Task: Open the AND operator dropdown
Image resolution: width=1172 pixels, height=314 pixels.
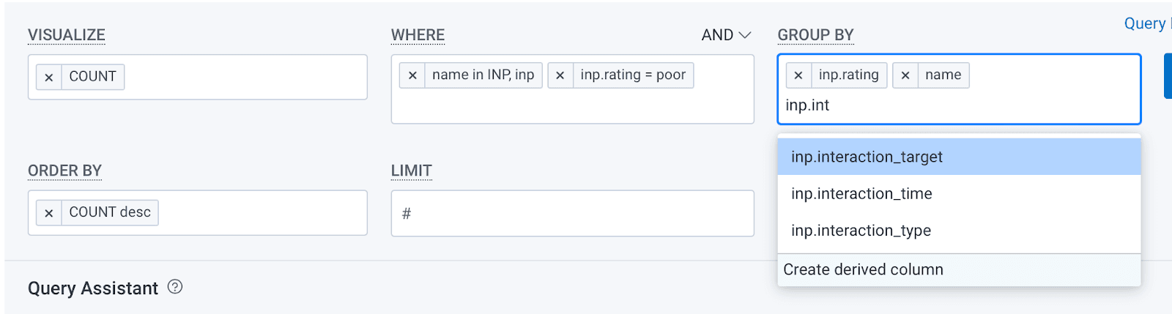Action: [x=726, y=35]
